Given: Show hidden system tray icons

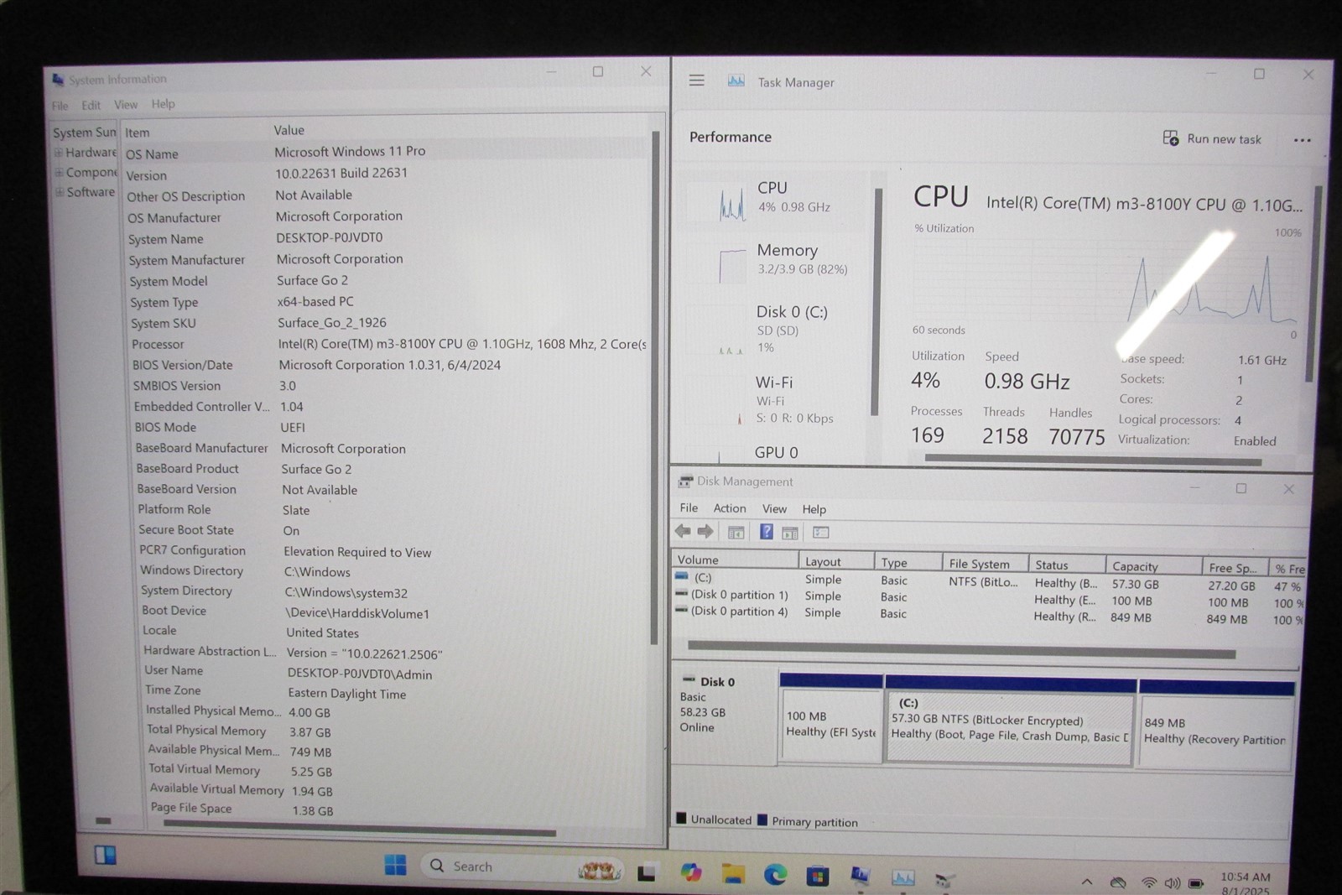Looking at the screenshot, I should pos(1087,882).
